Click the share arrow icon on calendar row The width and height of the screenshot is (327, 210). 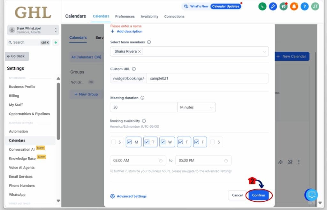pos(280,162)
